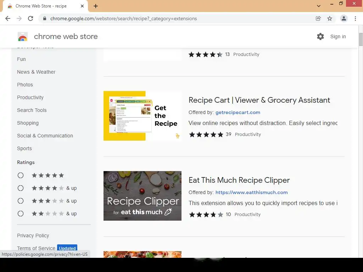The image size is (363, 272).
Task: Open Recipe Cart extension title
Action: [259, 100]
